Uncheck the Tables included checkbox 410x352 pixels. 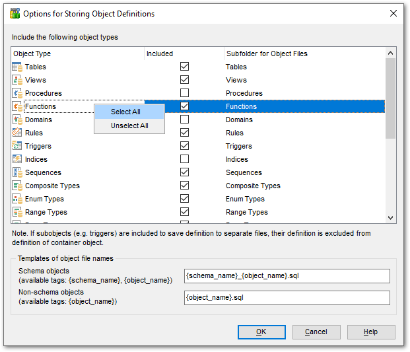184,67
